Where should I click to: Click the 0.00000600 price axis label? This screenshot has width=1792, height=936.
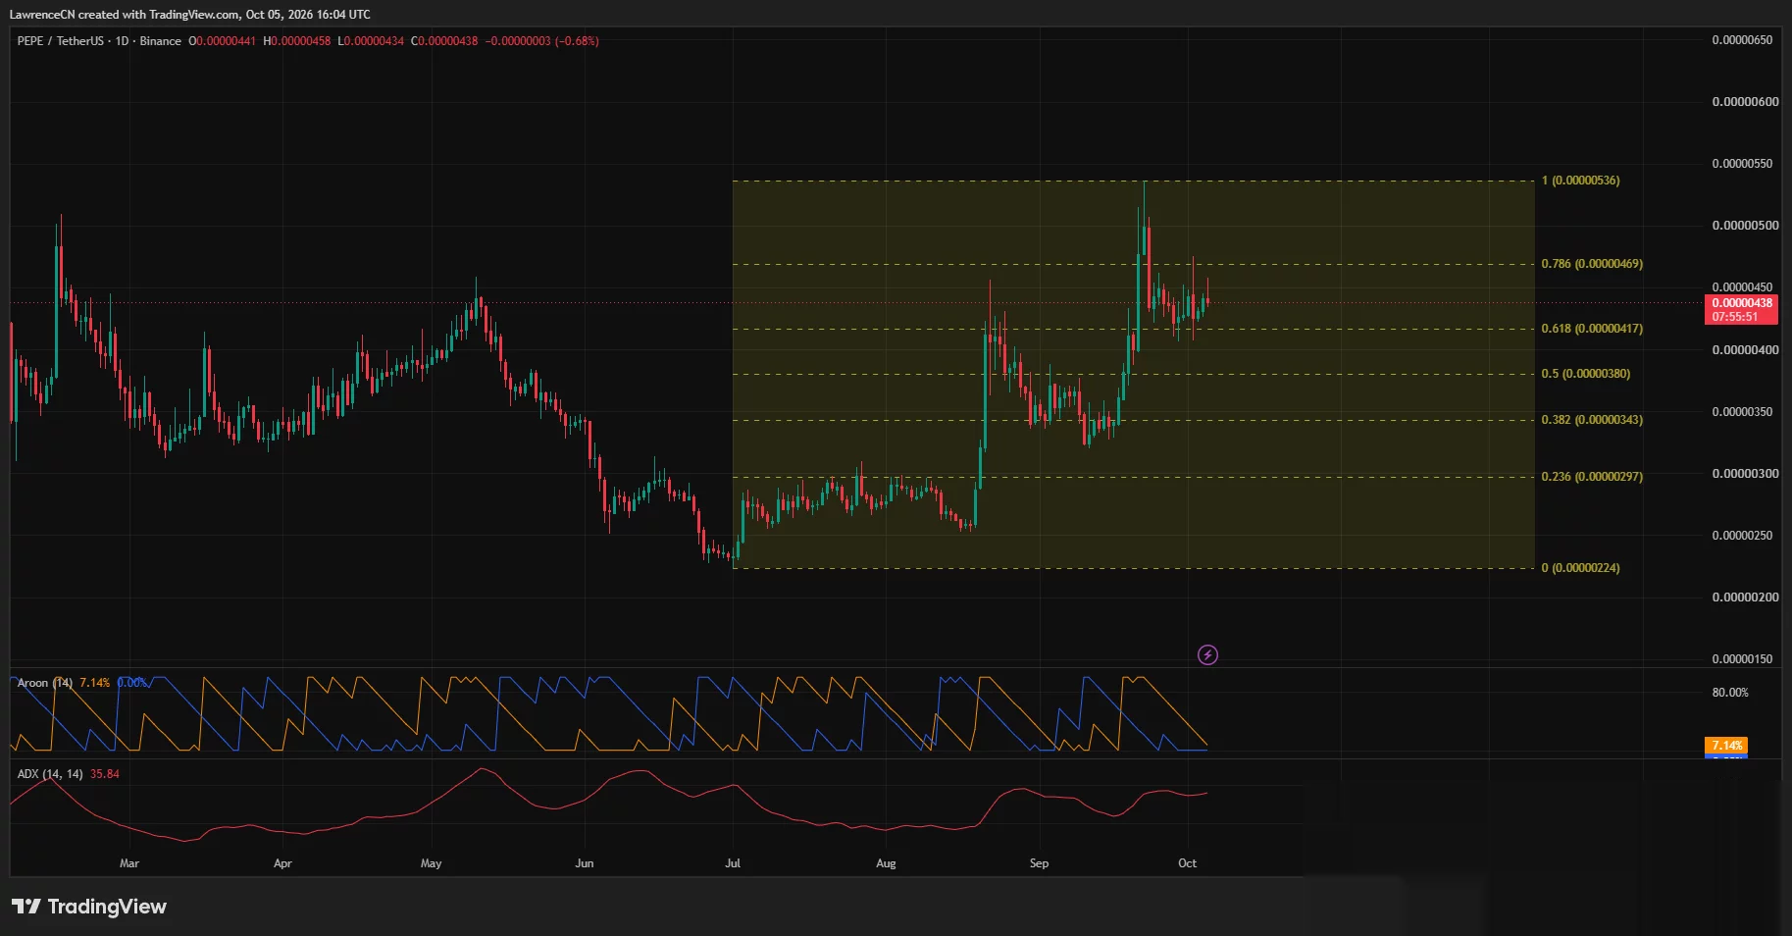(x=1745, y=102)
